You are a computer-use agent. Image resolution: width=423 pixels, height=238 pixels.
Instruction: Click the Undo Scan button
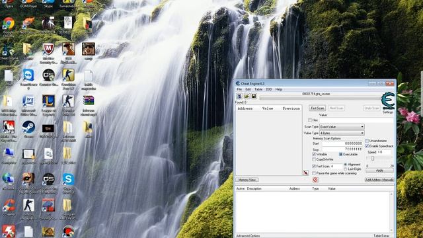371,108
